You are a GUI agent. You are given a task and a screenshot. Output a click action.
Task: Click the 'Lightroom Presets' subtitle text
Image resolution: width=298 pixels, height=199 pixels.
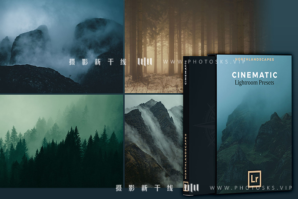pos(255,83)
